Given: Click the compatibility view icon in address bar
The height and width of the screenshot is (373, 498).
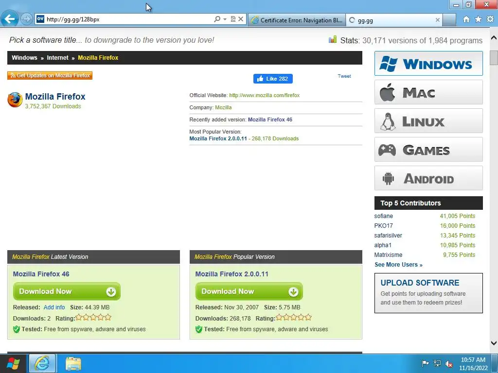Looking at the screenshot, I should click(x=233, y=19).
